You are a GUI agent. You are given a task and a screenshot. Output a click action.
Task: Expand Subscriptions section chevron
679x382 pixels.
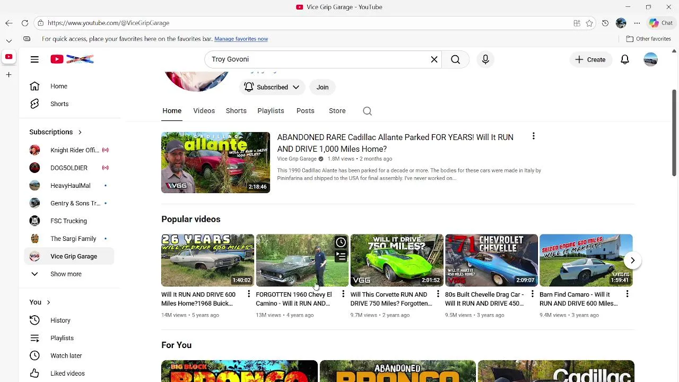(80, 132)
